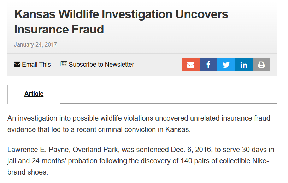Click the article headline about Kansas Wildlife
This screenshot has height=183, width=288.
click(121, 22)
